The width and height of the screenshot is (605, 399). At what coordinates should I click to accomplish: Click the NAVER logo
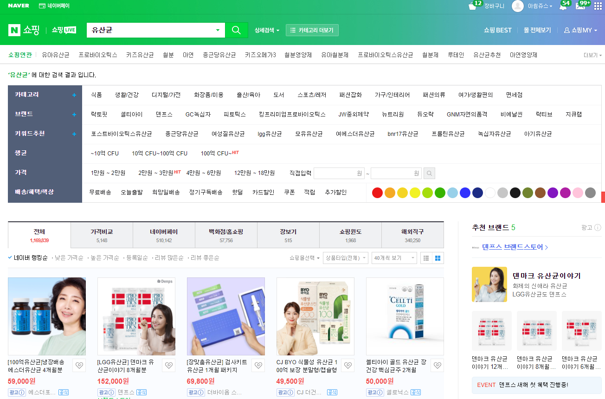(x=19, y=6)
